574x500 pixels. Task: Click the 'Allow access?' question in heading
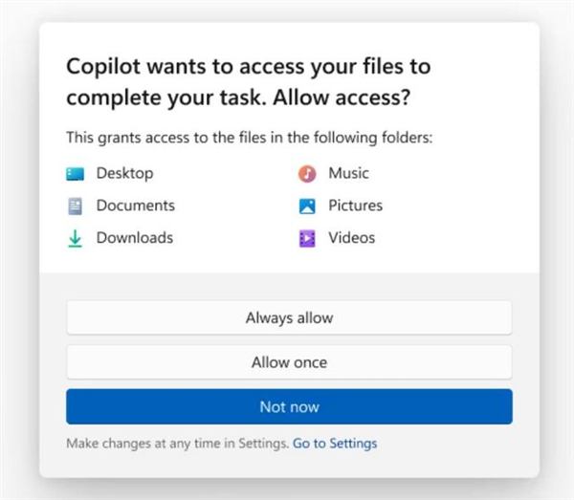click(361, 98)
